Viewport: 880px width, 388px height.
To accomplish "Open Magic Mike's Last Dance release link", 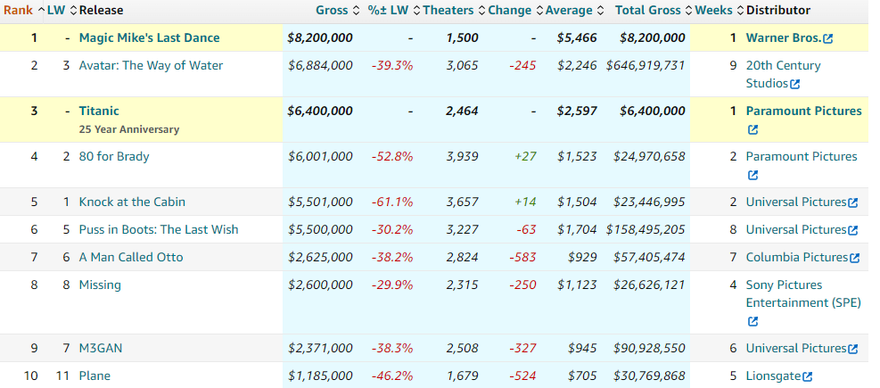I will click(149, 37).
